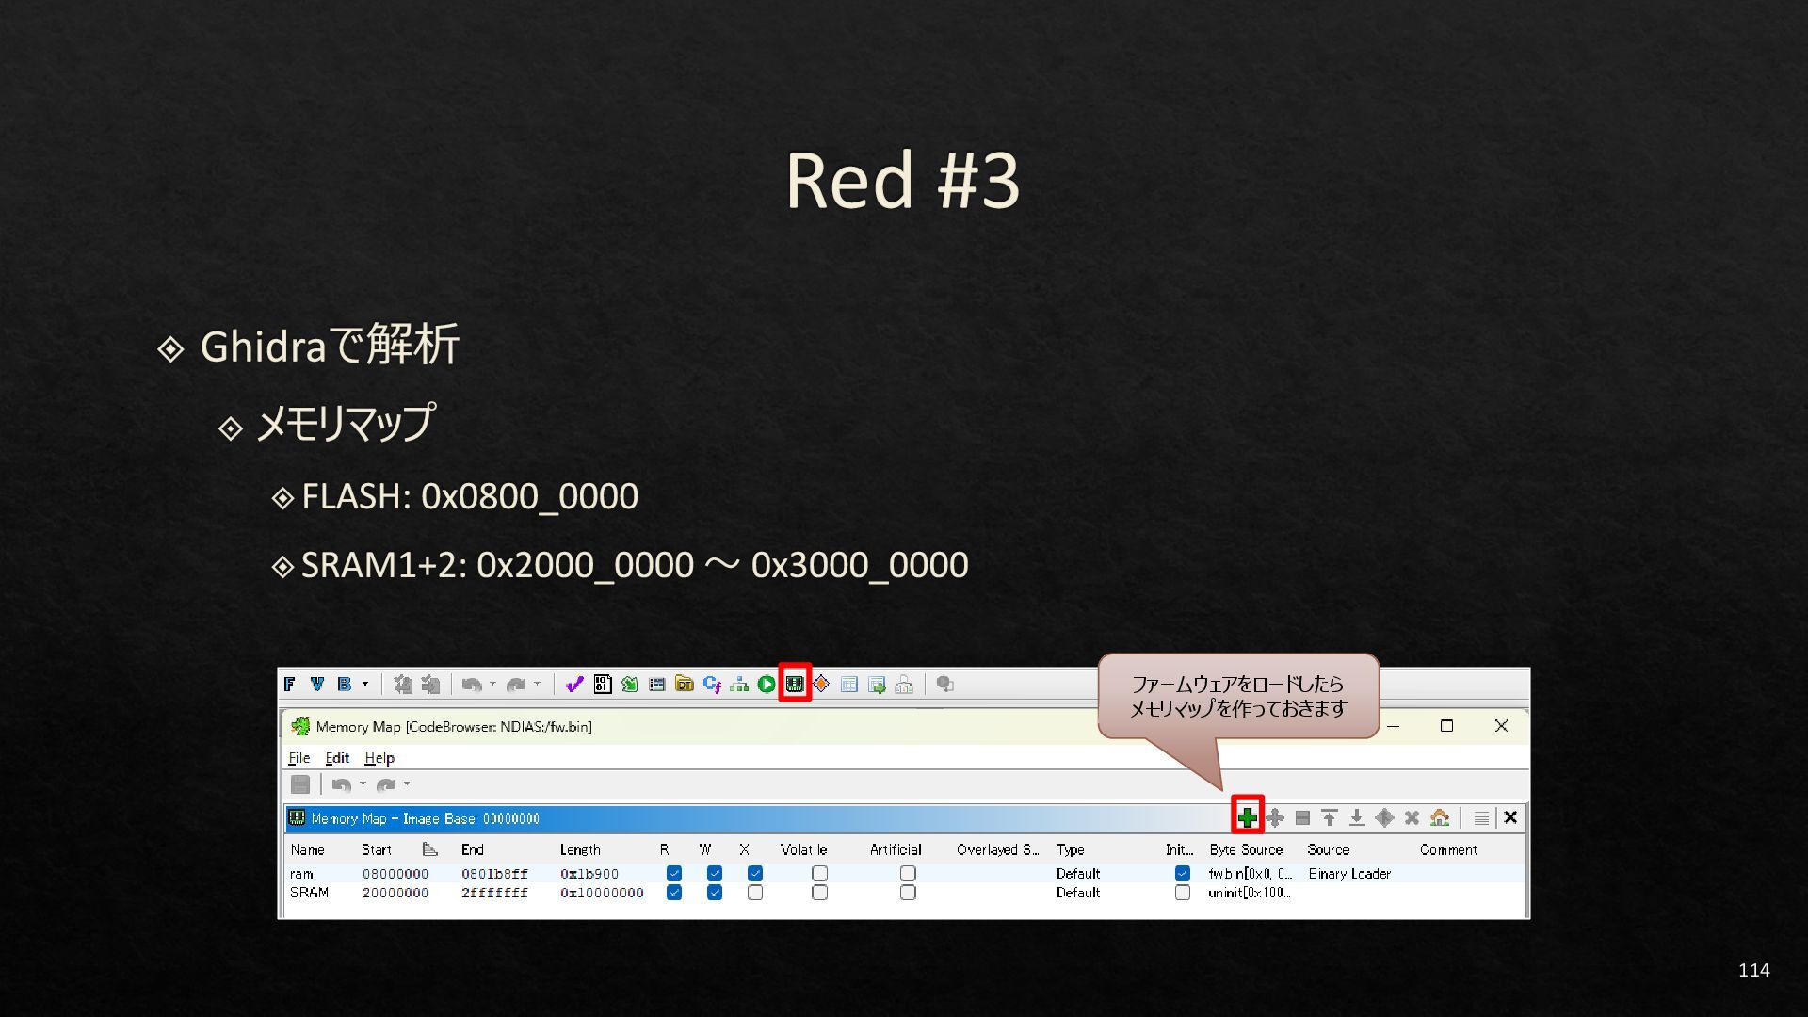Image resolution: width=1808 pixels, height=1017 pixels.
Task: Open the Data Type Manager icon
Action: click(x=685, y=685)
